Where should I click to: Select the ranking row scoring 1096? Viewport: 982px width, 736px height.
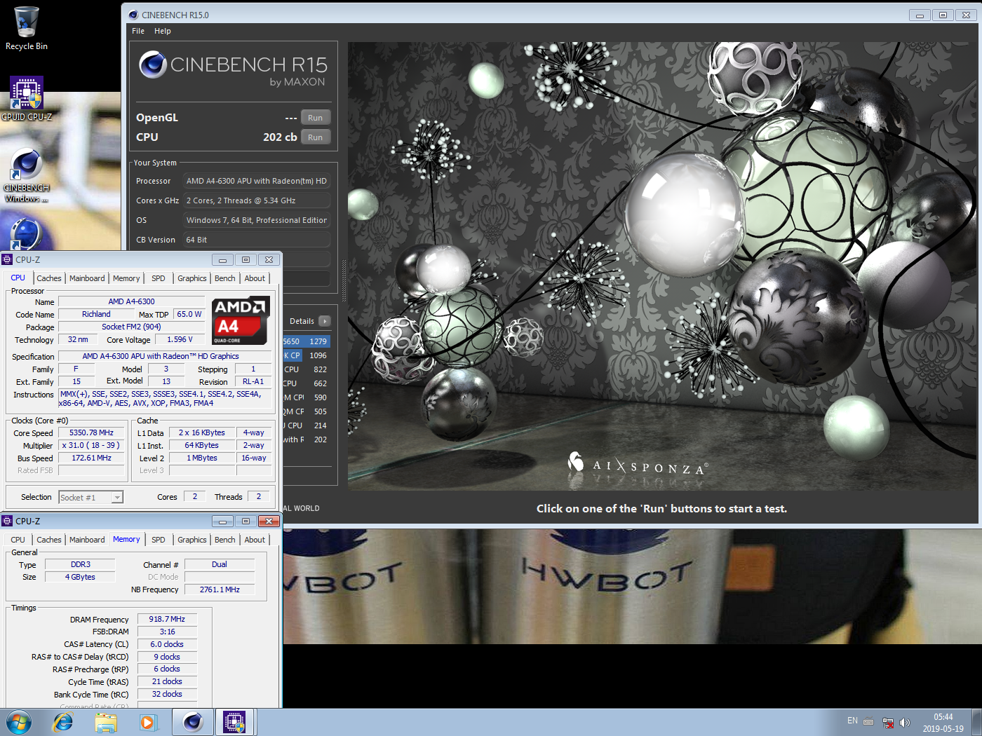306,355
